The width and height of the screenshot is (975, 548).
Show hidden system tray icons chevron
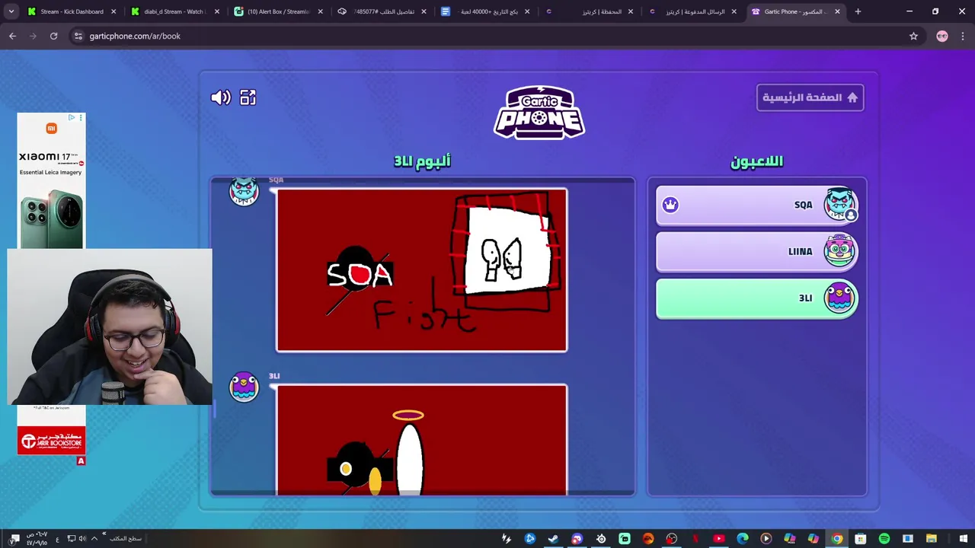pyautogui.click(x=94, y=538)
